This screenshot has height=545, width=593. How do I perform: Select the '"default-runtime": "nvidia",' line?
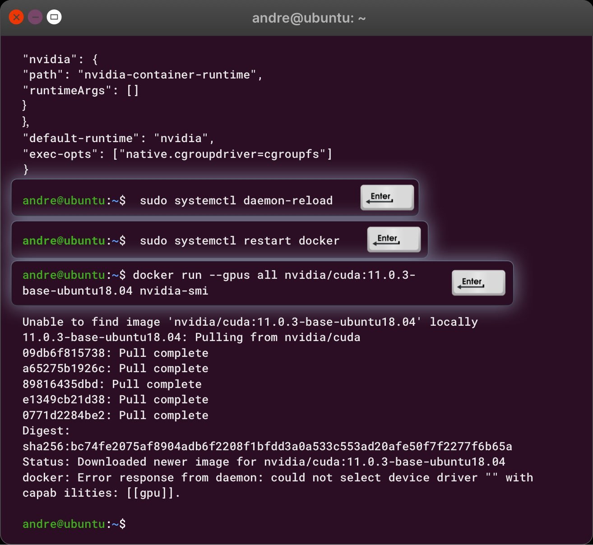119,138
